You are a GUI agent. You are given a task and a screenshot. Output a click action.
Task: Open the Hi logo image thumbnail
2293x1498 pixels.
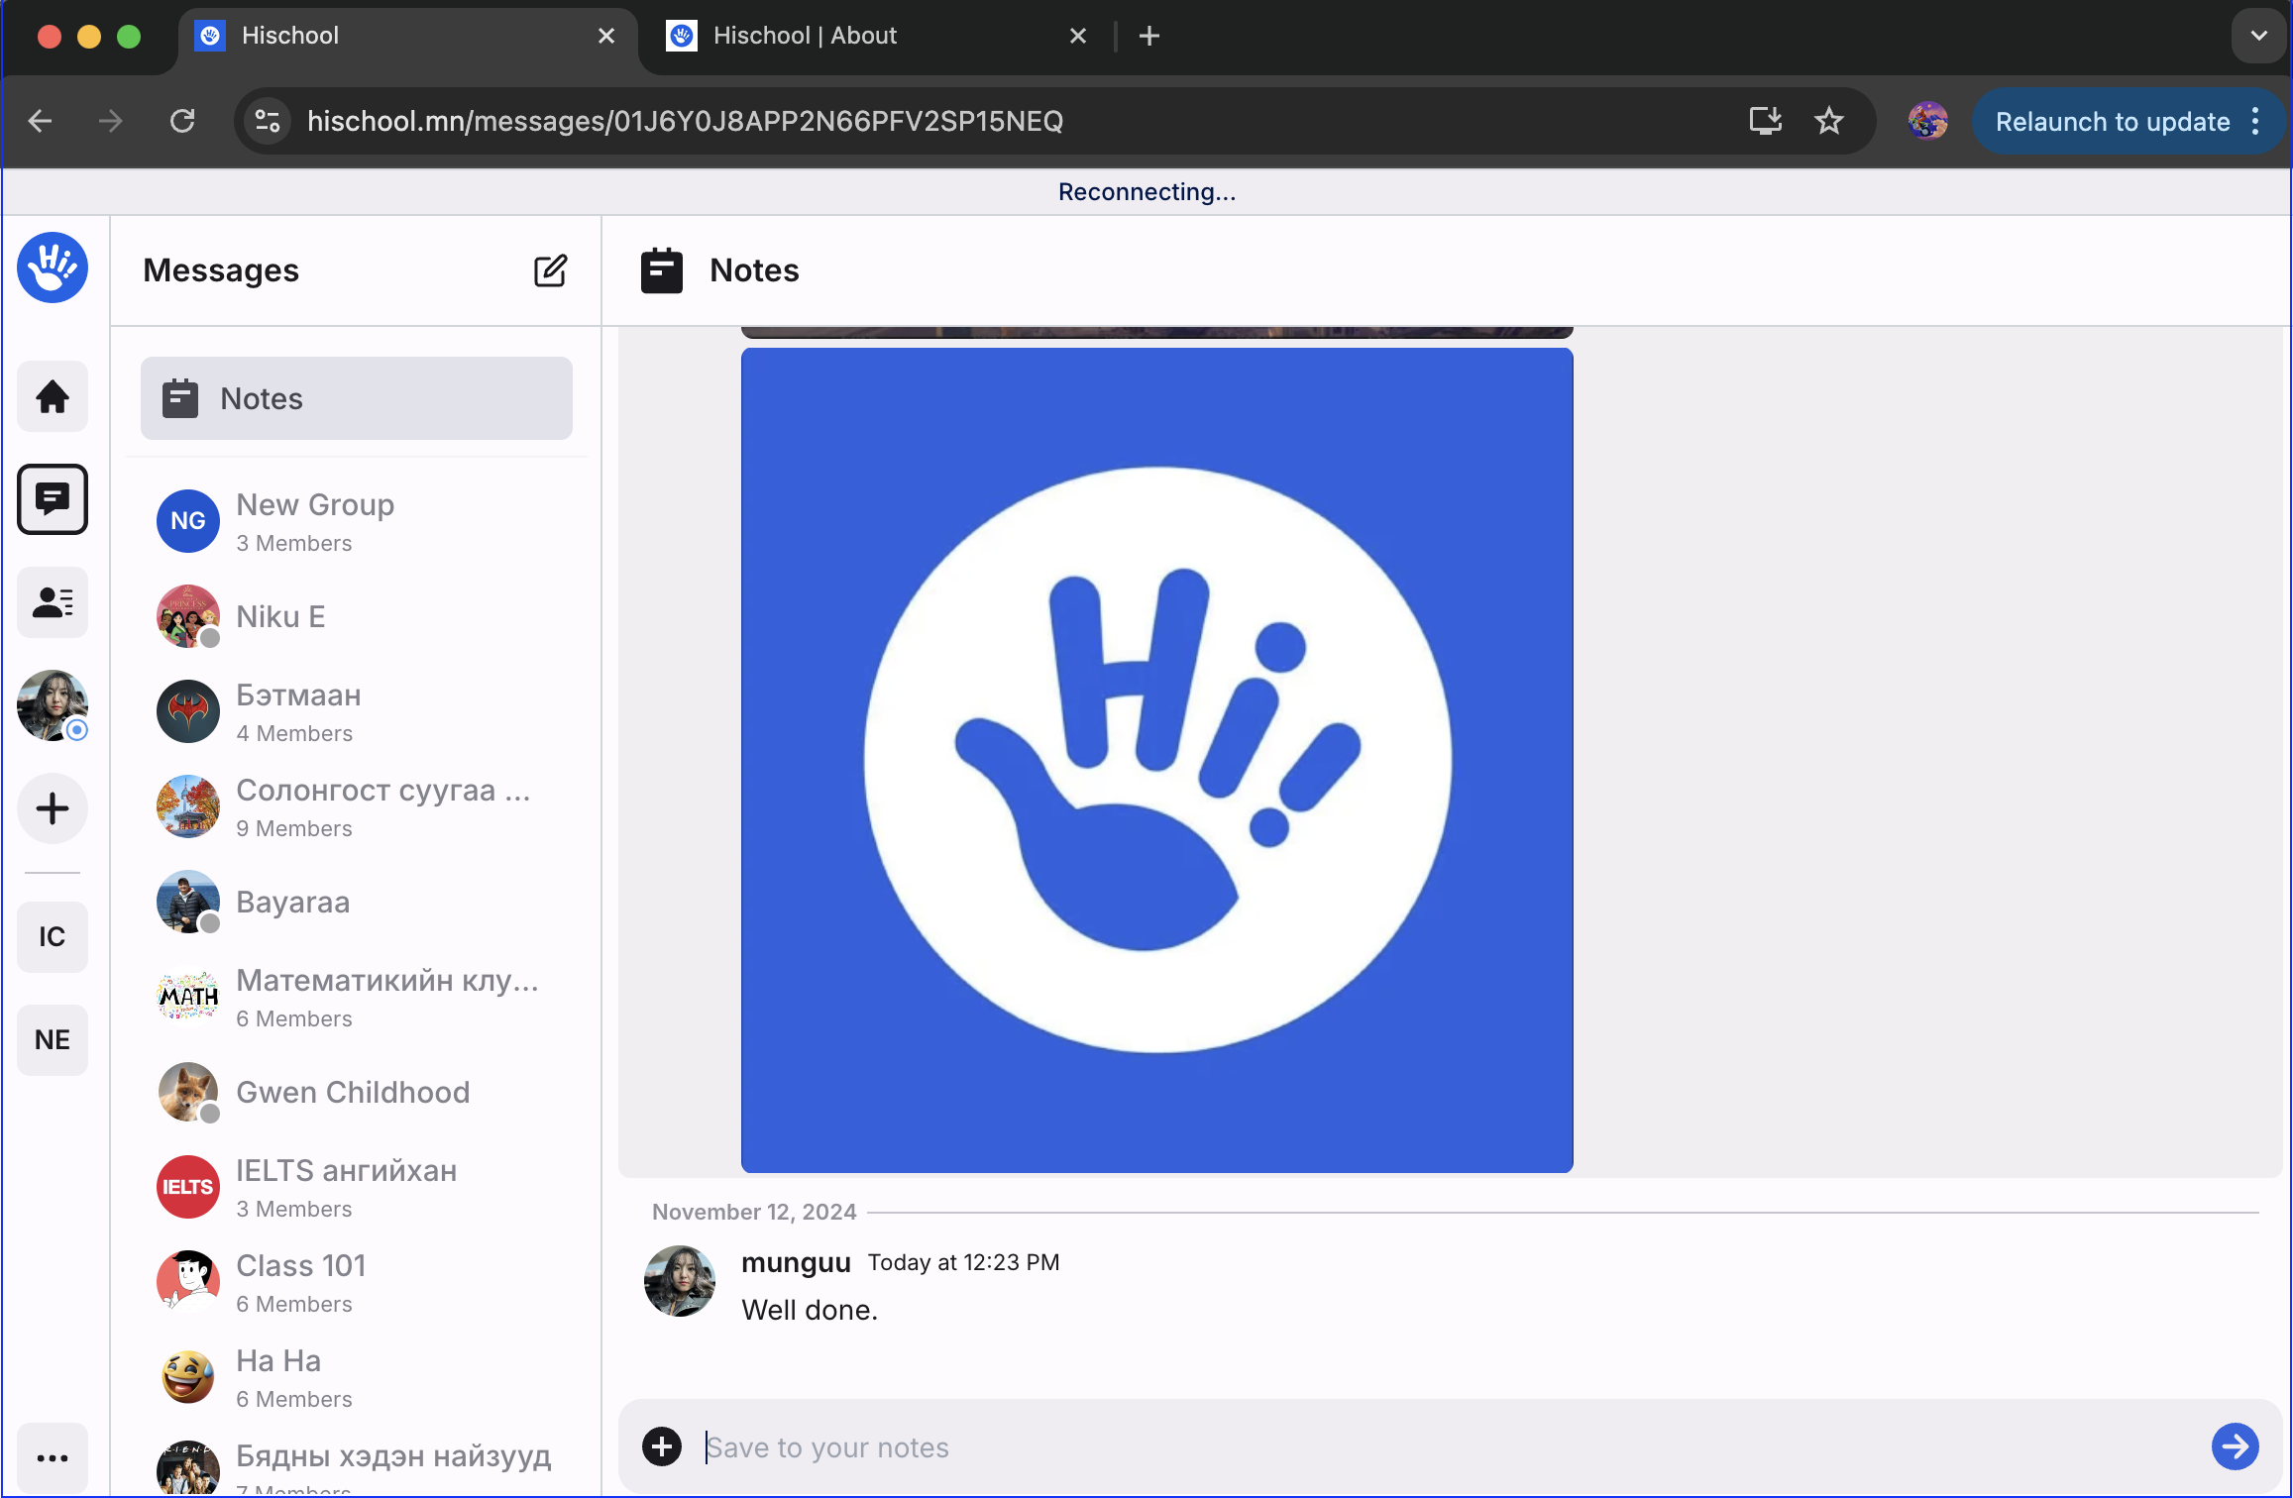pos(1156,760)
